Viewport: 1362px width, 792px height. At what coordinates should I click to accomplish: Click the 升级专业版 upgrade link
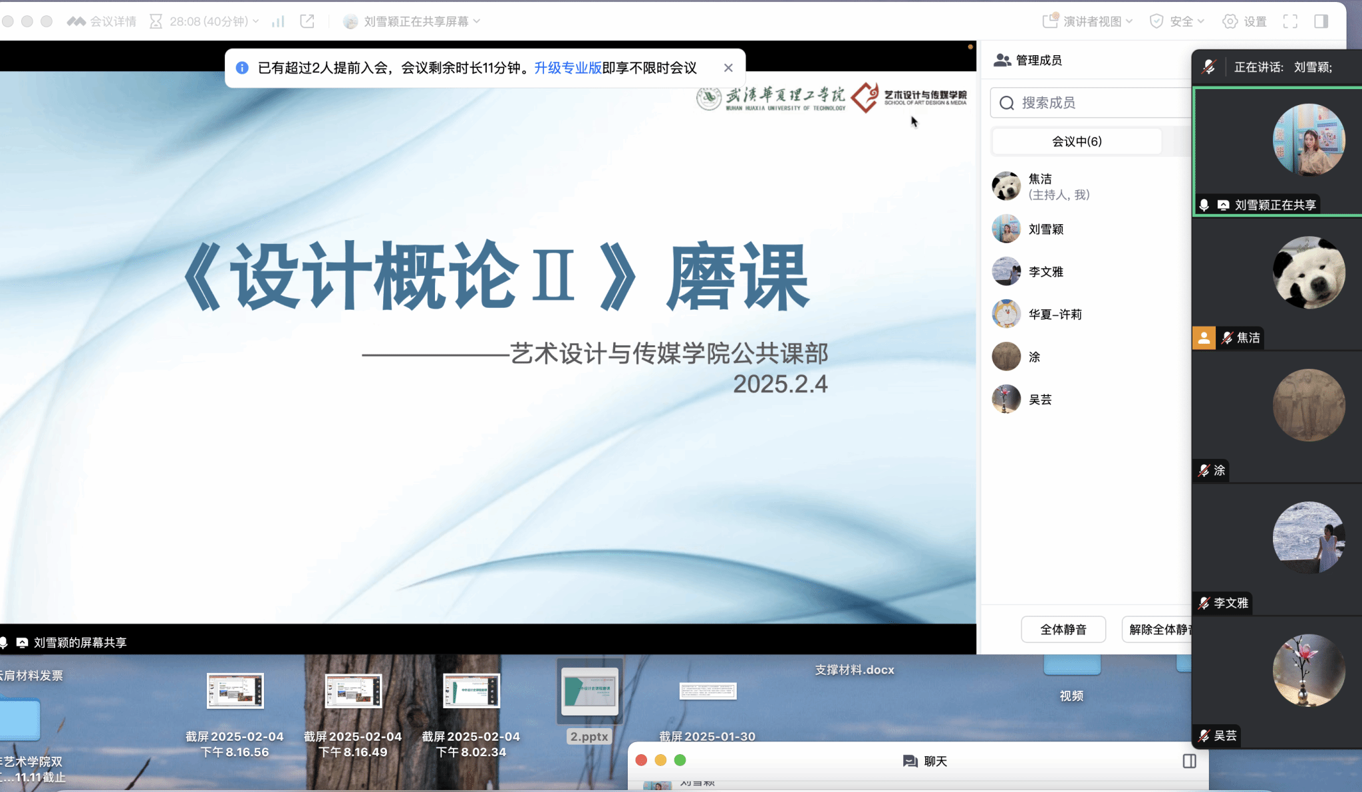coord(568,68)
